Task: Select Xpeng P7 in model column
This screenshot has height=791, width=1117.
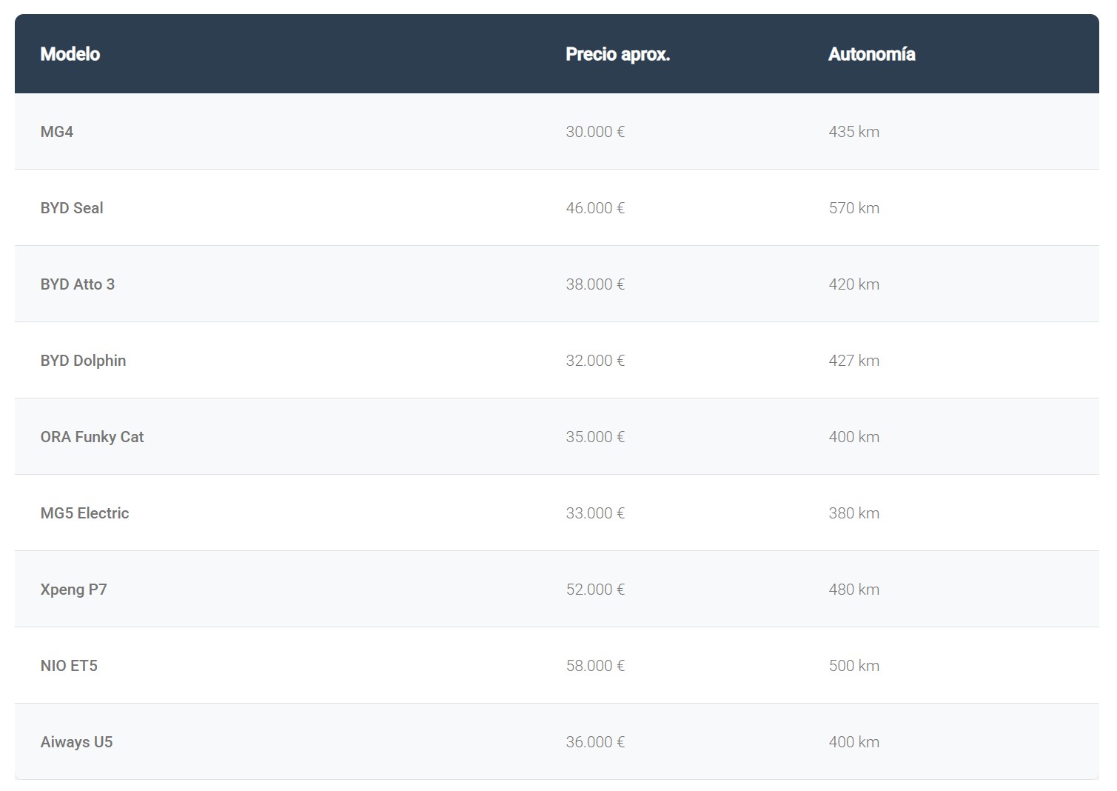Action: coord(73,590)
